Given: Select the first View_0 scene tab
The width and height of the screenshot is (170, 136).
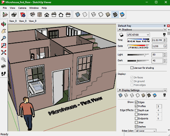Looking at the screenshot, I should pos(13,21).
